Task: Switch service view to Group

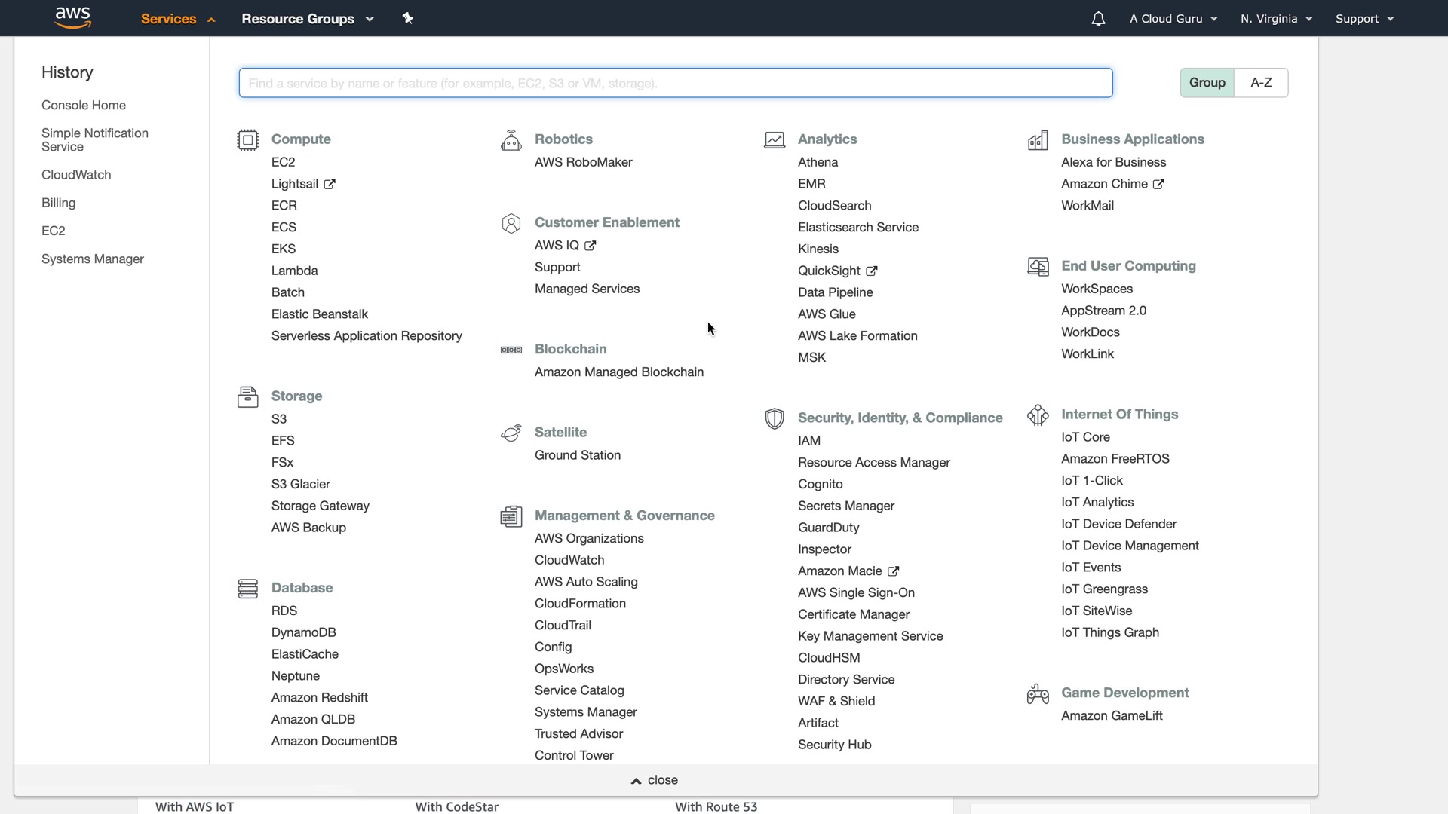Action: click(x=1207, y=83)
